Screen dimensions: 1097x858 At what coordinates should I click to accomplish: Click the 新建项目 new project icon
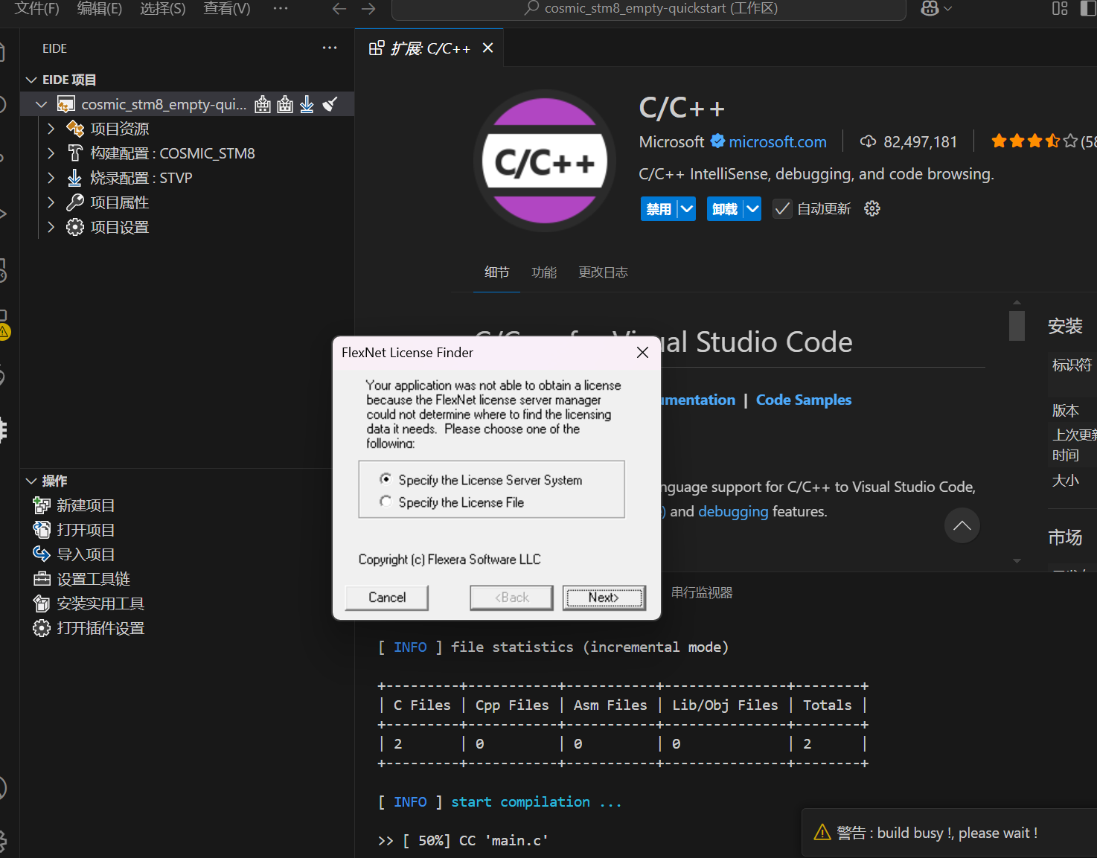(x=42, y=505)
